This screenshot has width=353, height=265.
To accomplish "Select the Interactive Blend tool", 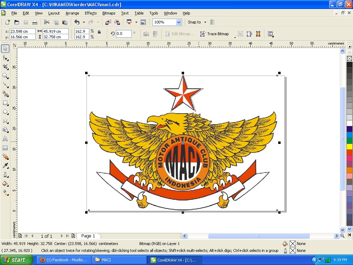I will pyautogui.click(x=5, y=157).
